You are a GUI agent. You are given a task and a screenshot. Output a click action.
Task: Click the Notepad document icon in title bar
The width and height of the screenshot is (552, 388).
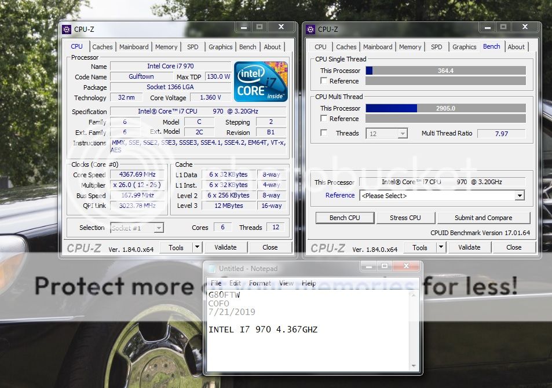point(212,269)
